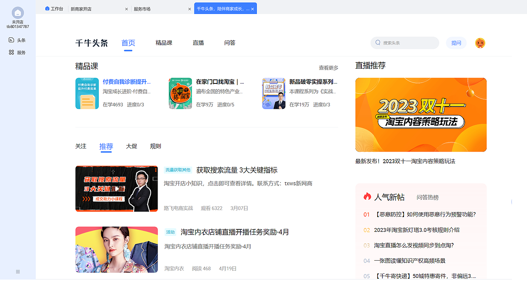This screenshot has width=527, height=296.
Task: Open 服务 from the left sidebar icon
Action: [11, 52]
